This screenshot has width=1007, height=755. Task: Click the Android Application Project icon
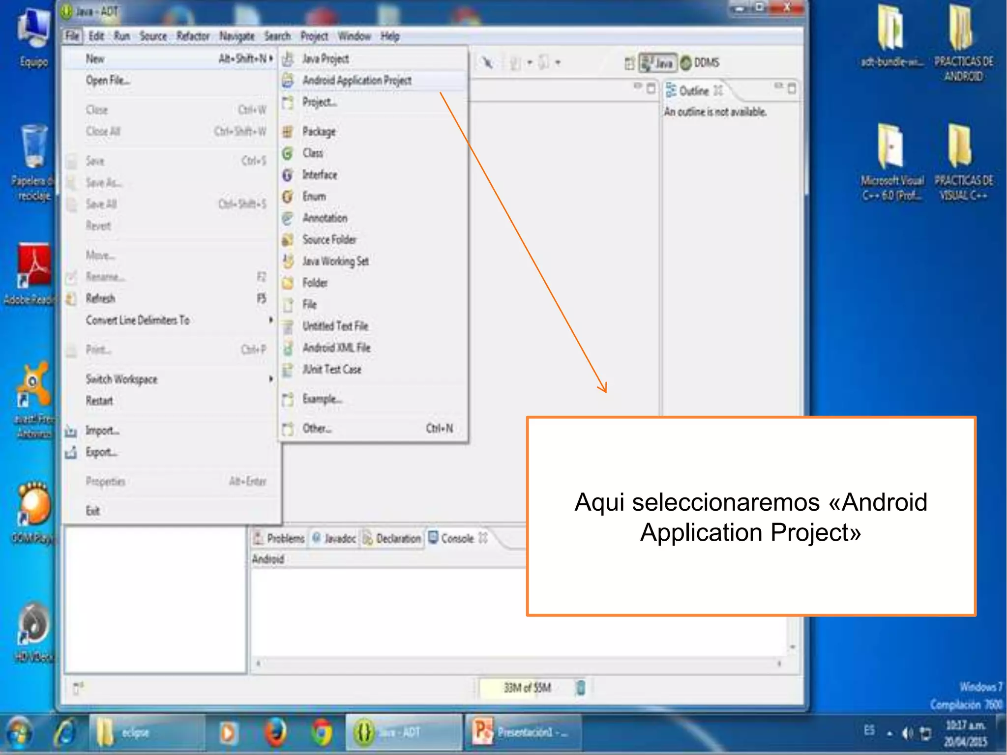pyautogui.click(x=288, y=81)
